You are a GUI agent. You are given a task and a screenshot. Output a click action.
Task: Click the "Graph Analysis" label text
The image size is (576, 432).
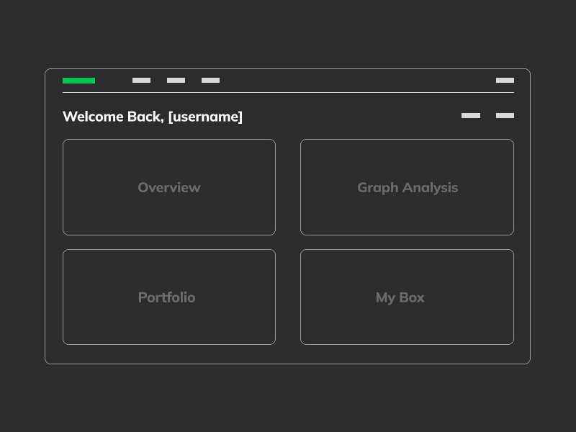click(x=408, y=188)
